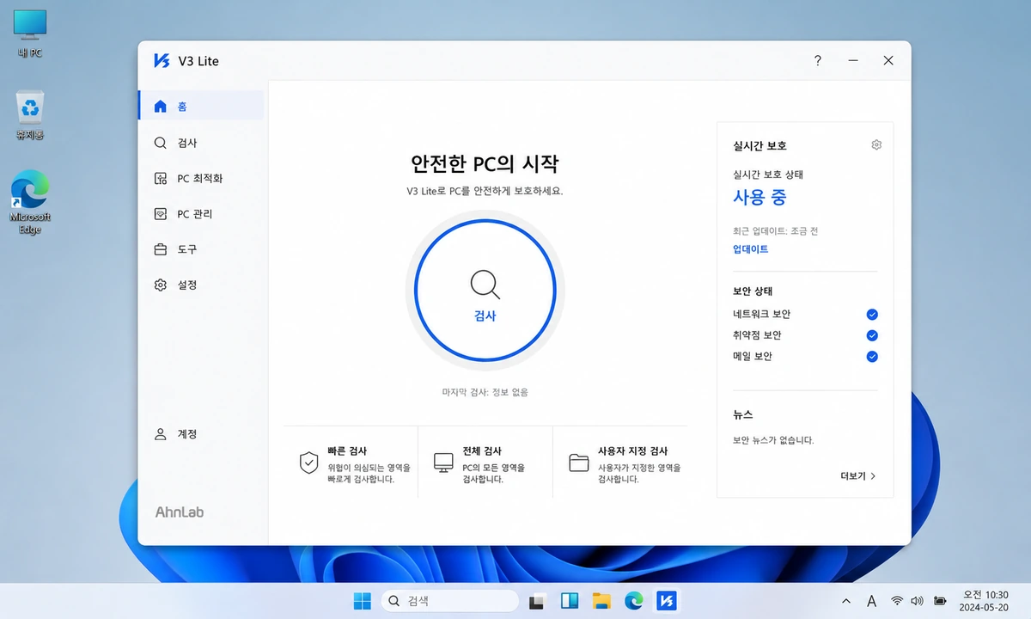Click the toolbox icon next to 도구

point(160,249)
